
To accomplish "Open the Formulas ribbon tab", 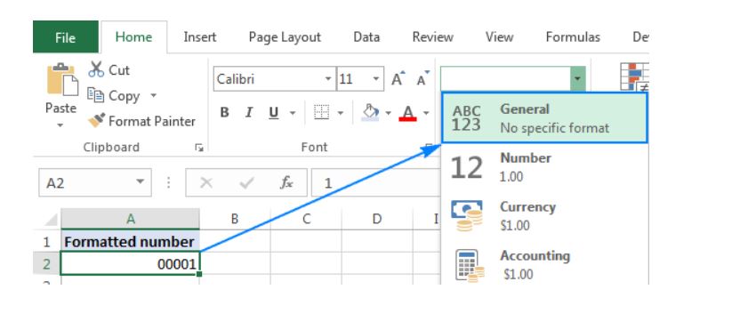I will click(x=573, y=37).
